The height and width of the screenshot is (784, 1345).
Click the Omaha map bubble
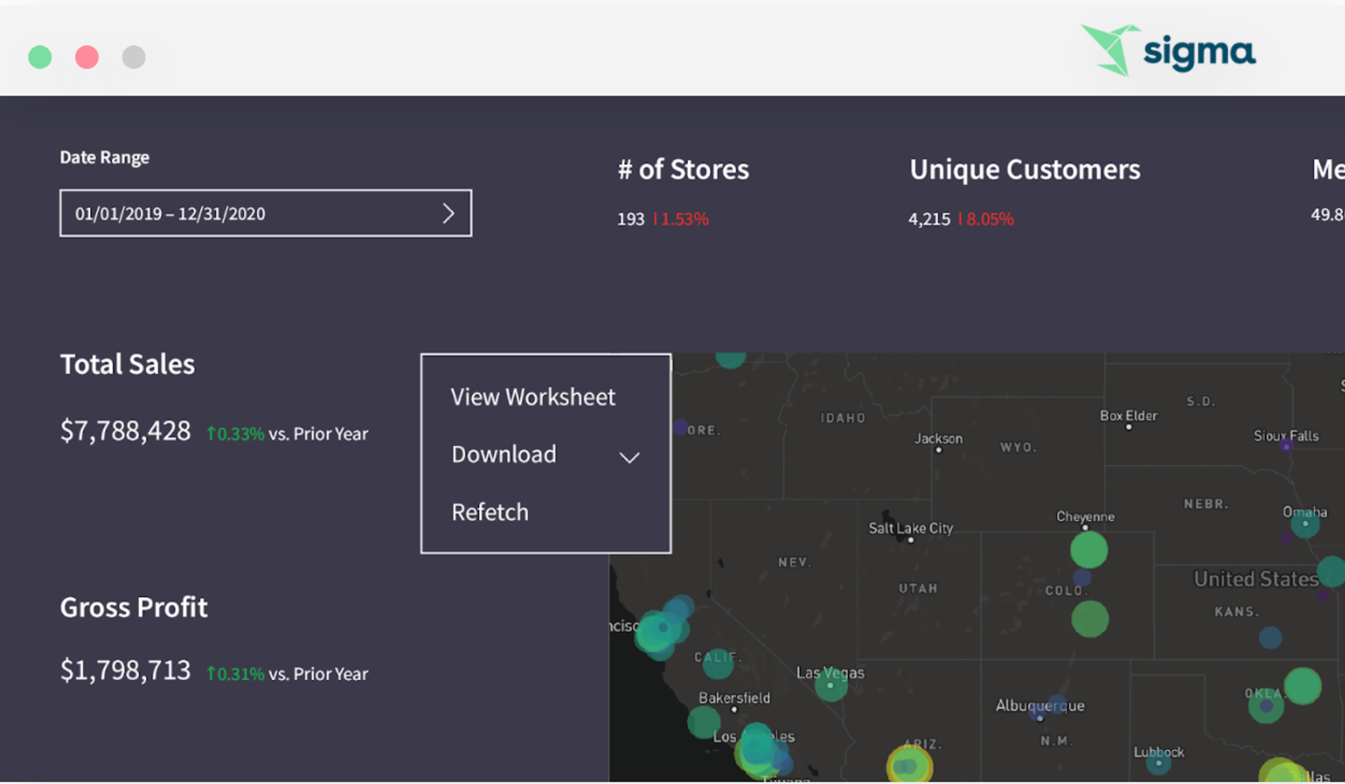pyautogui.click(x=1305, y=524)
